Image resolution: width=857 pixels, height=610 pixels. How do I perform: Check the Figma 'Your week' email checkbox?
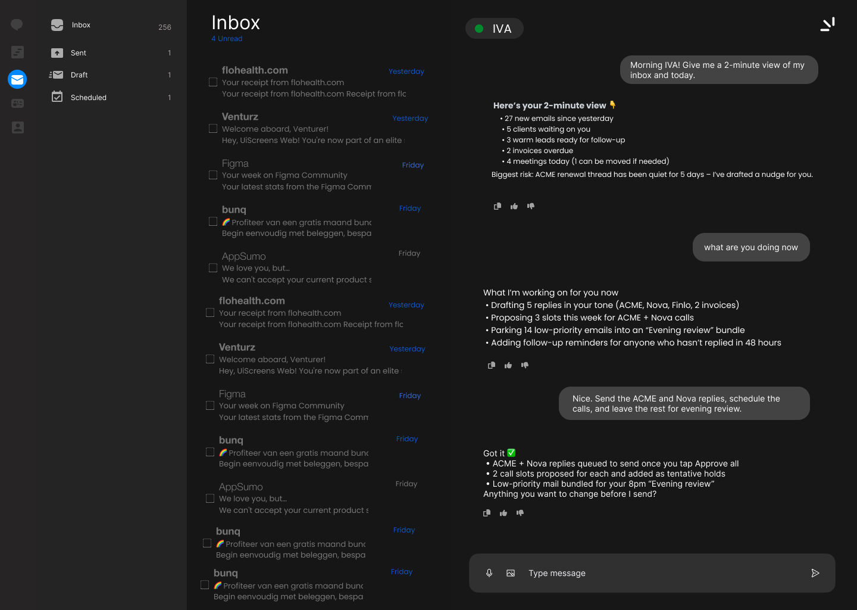[x=213, y=175]
